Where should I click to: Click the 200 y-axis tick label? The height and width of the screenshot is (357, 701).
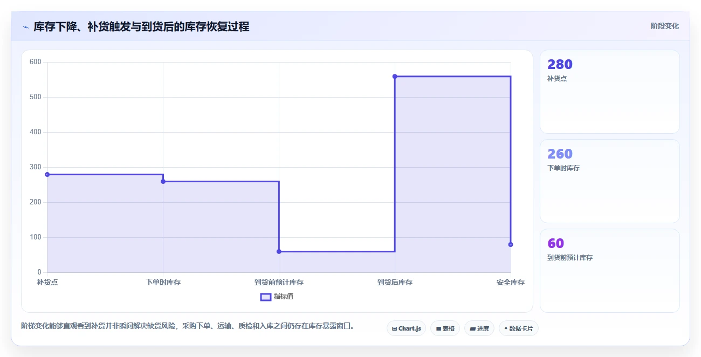pos(36,202)
